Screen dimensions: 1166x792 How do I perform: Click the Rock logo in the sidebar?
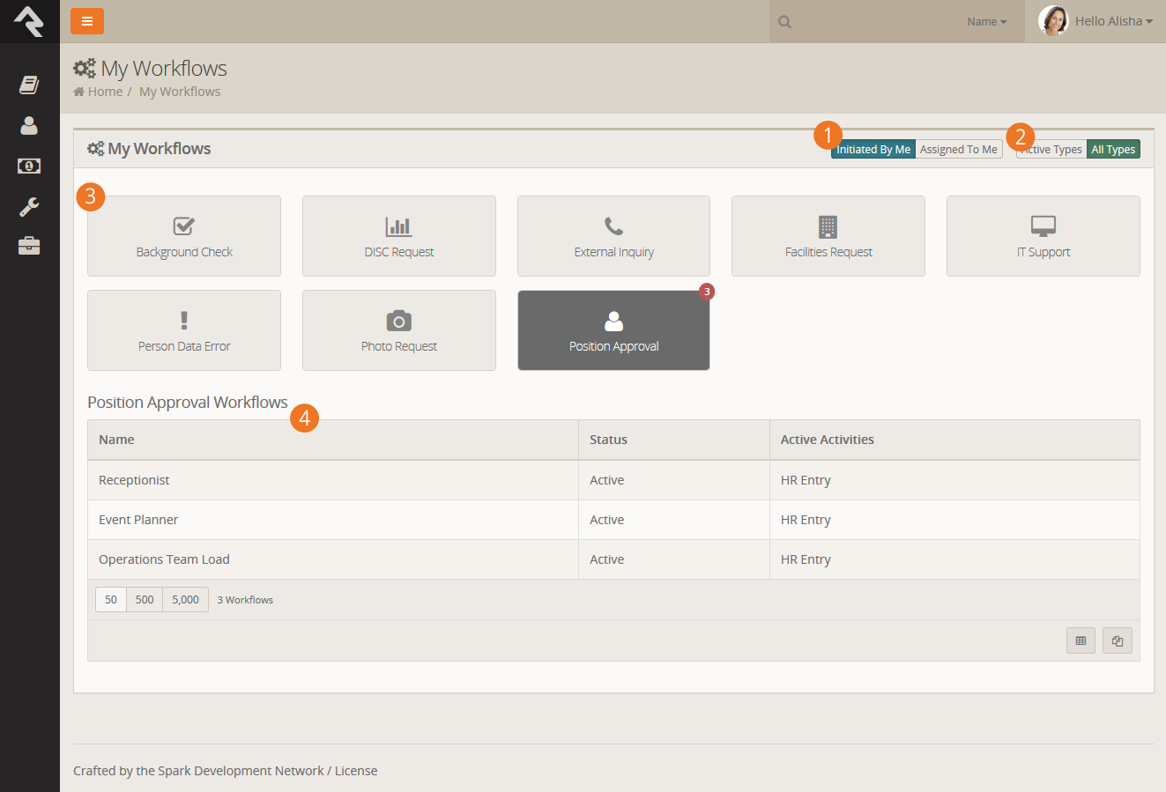click(29, 21)
